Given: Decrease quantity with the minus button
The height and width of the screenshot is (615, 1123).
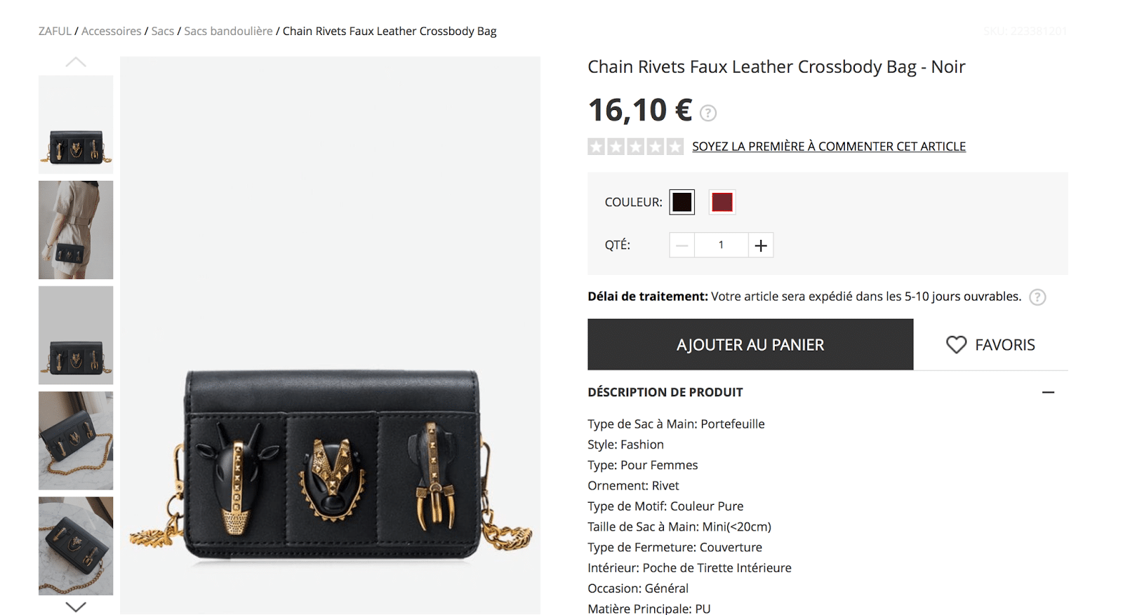Looking at the screenshot, I should pos(682,245).
